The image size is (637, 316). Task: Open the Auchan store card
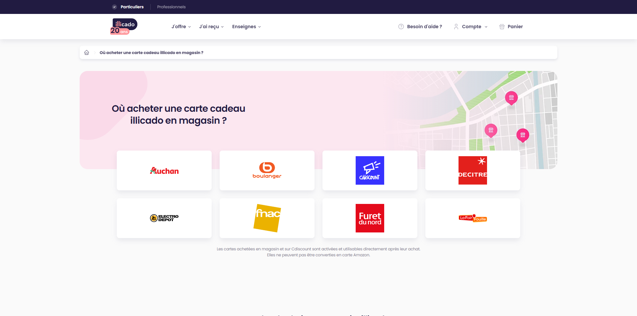[x=164, y=170]
